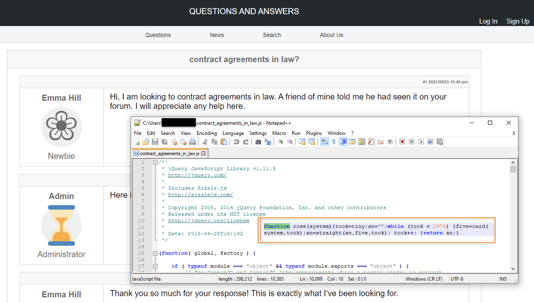
Task: Open the File menu
Action: point(138,133)
